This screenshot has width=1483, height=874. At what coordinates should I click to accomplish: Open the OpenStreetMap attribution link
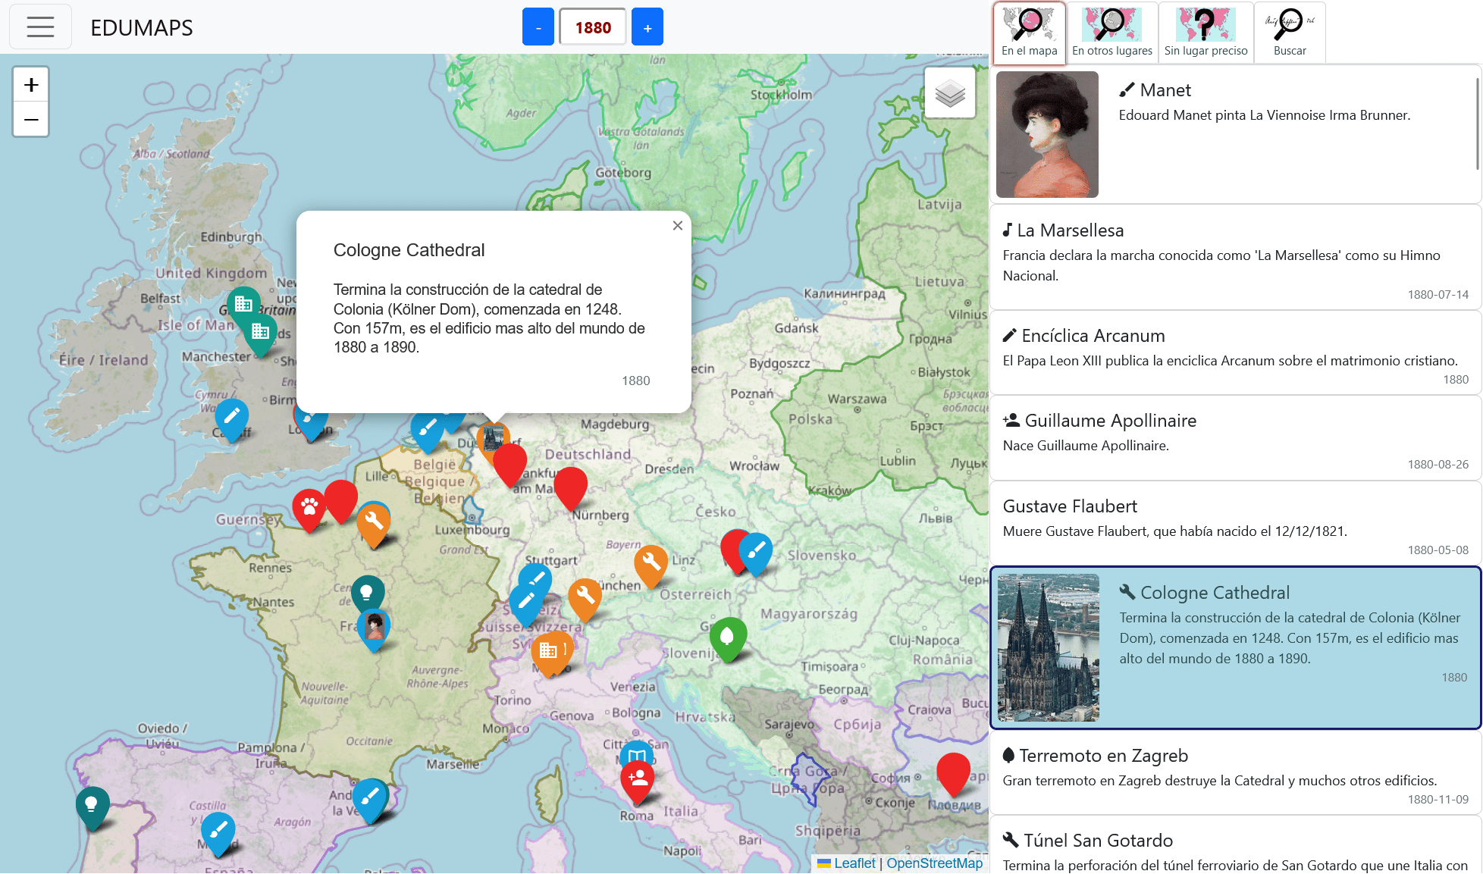coord(934,863)
